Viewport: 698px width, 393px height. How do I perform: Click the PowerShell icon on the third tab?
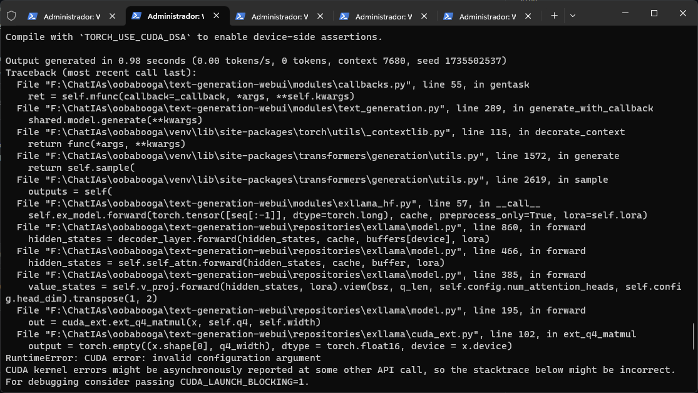[240, 15]
